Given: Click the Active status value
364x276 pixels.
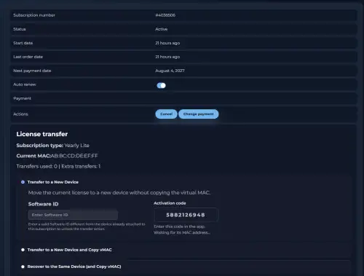Looking at the screenshot, I should [162, 29].
